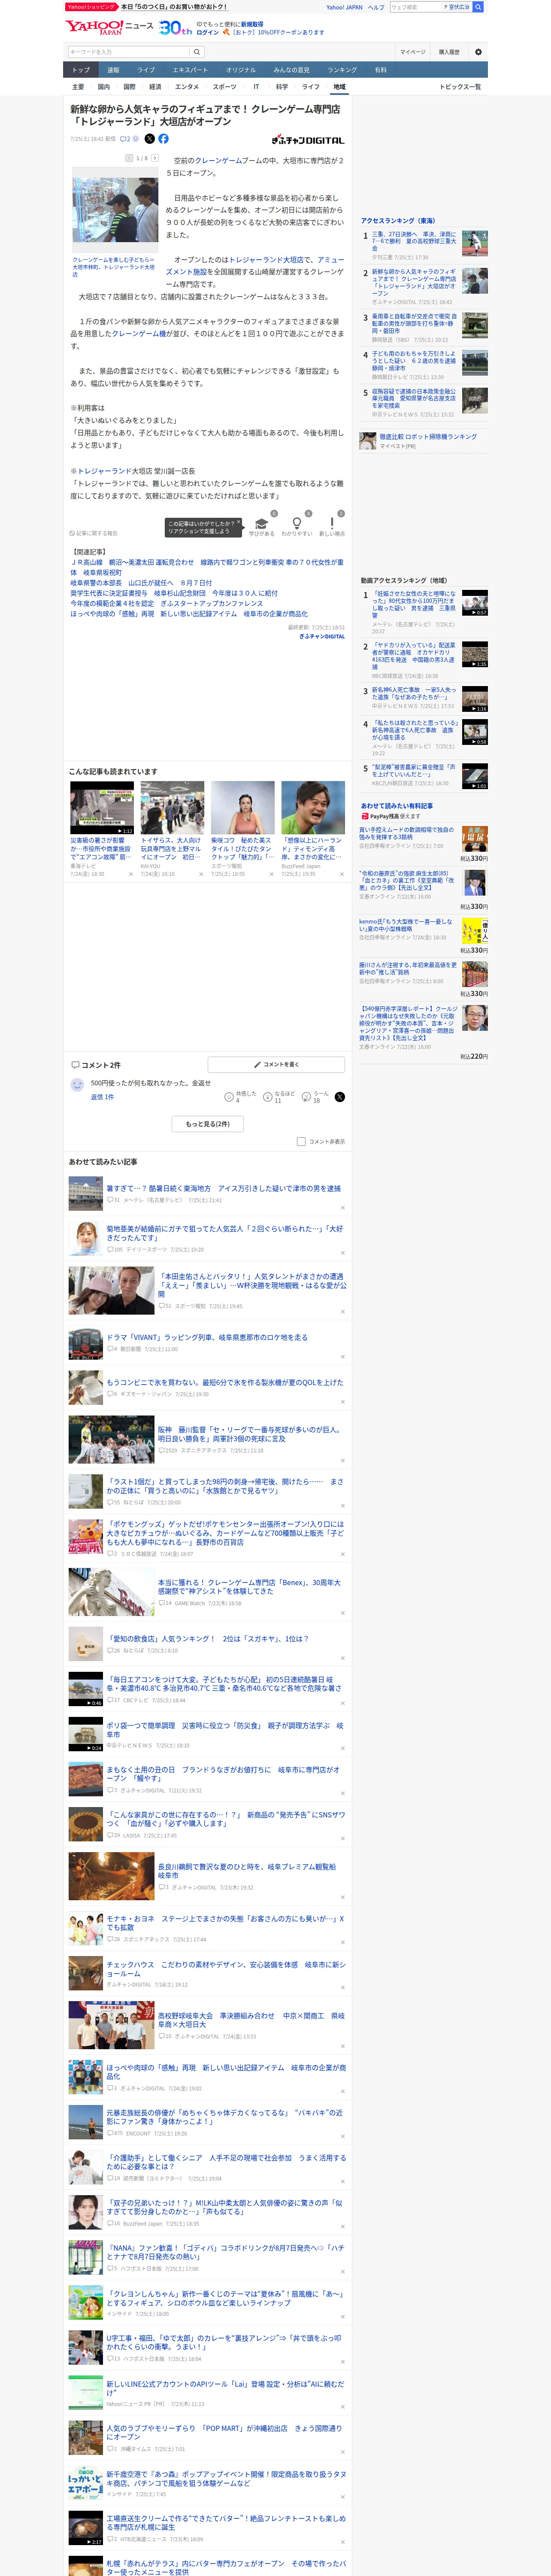
Task: Open the ランキング navigation tab
Action: (x=342, y=70)
